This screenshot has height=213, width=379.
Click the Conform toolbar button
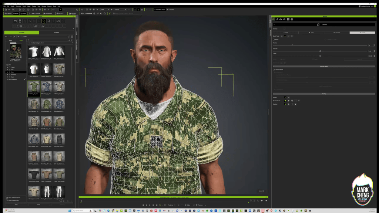pos(8,14)
